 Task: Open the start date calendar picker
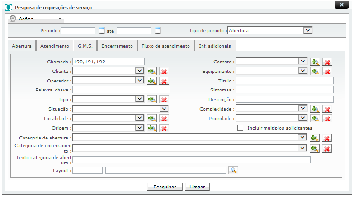[x=102, y=31]
